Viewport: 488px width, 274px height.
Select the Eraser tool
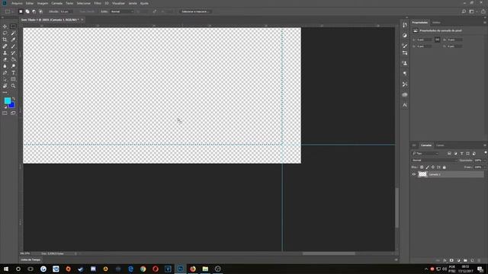[x=5, y=59]
